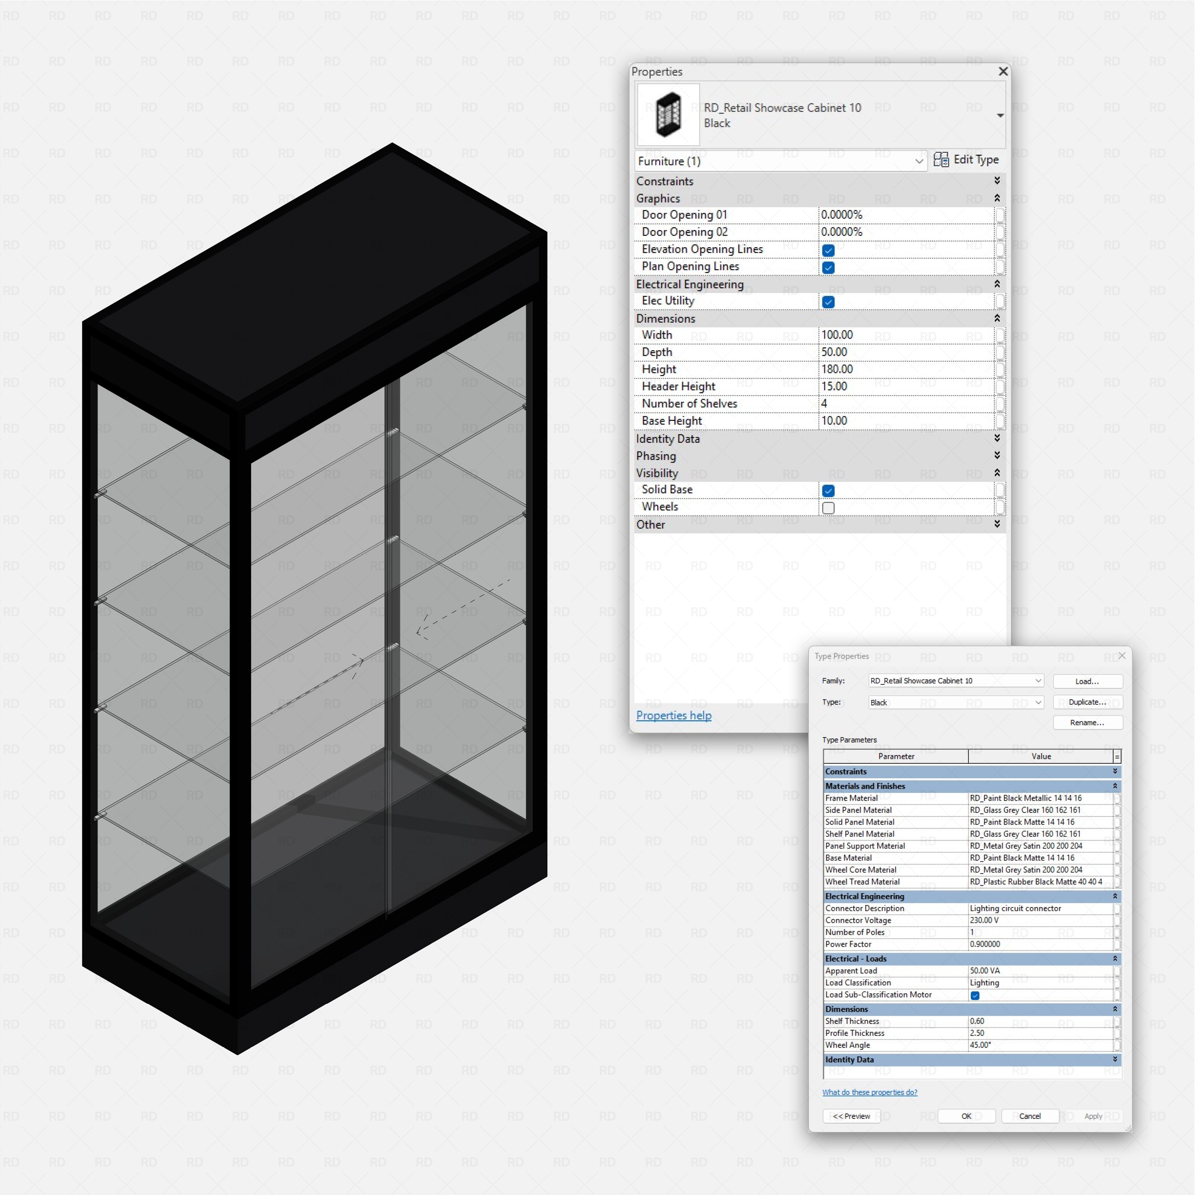Open the type selector dropdown arrow

pyautogui.click(x=1000, y=116)
